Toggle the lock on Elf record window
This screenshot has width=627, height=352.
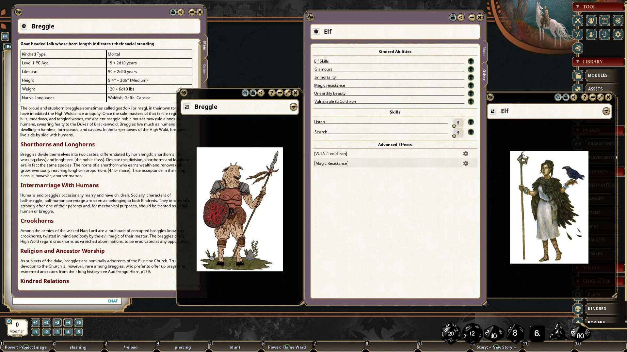tap(453, 17)
